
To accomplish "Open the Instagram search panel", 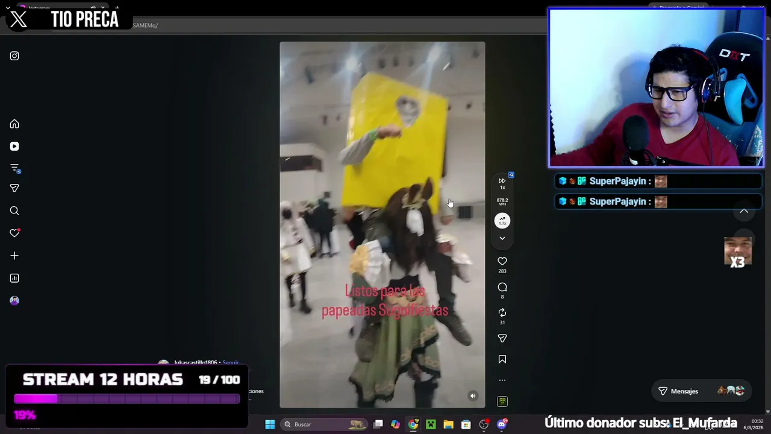I will pyautogui.click(x=14, y=211).
